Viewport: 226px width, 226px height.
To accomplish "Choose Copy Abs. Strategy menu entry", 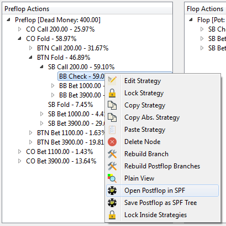I will pyautogui.click(x=152, y=117).
